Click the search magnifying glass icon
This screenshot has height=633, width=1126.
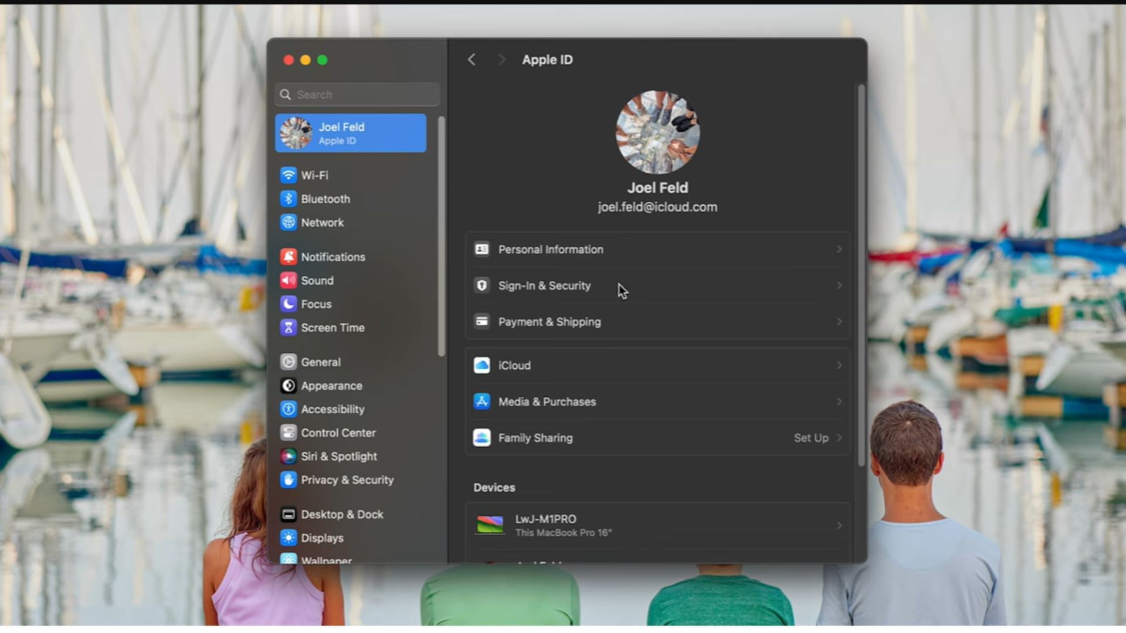pyautogui.click(x=286, y=94)
